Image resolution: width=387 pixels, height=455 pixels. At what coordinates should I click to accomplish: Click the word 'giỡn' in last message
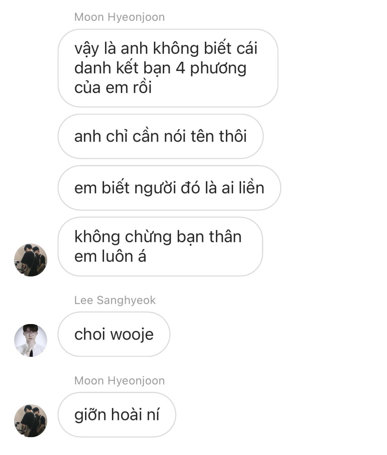coord(90,415)
